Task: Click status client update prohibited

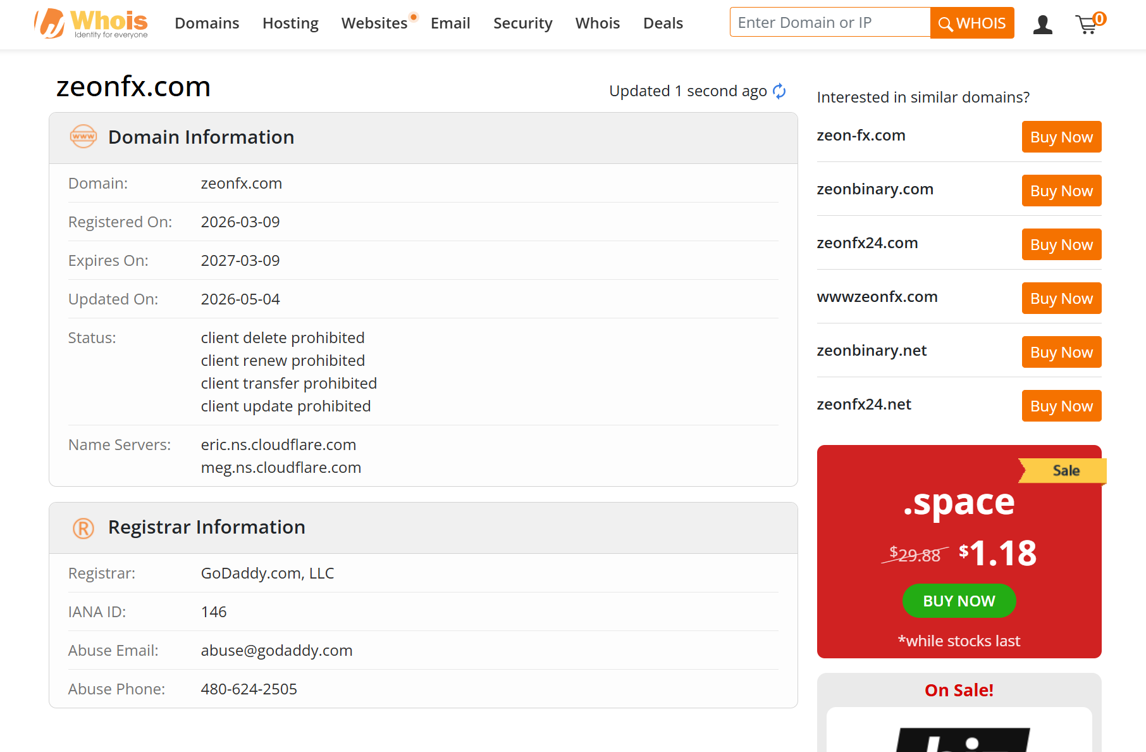Action: click(286, 406)
